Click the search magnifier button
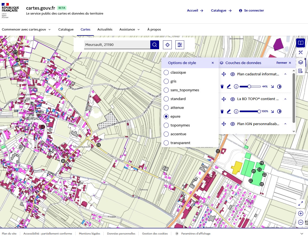 155,45
